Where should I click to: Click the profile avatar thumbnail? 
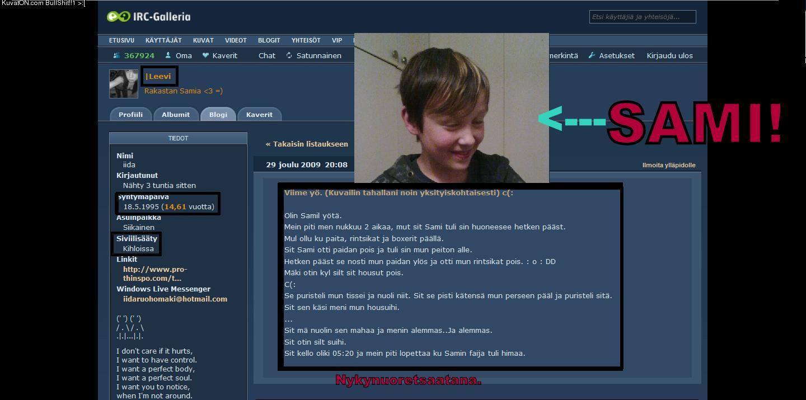[x=123, y=84]
